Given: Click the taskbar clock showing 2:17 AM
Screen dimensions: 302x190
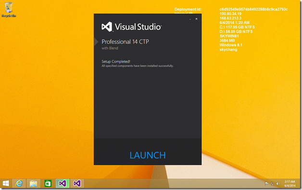Looking at the screenshot, I should click(x=289, y=184).
